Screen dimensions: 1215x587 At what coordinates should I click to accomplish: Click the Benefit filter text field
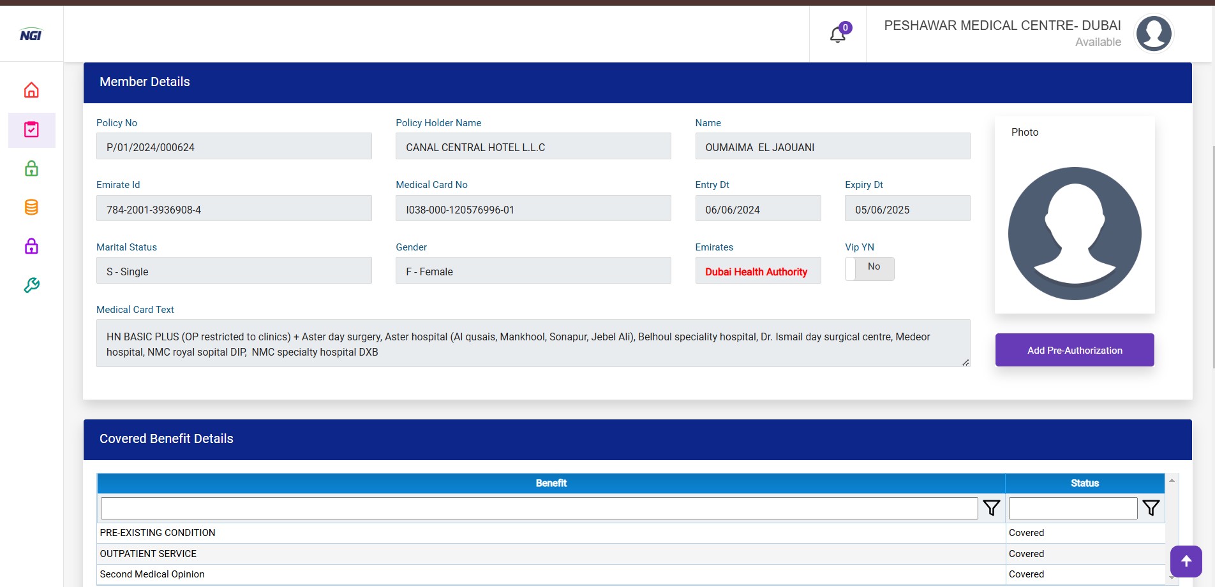coord(539,508)
